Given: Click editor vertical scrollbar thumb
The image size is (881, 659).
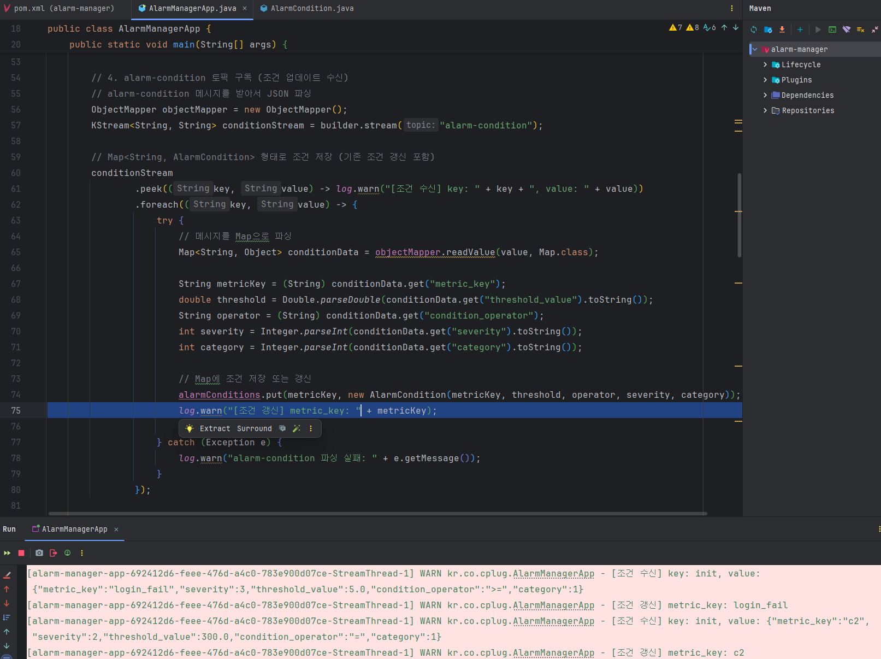Looking at the screenshot, I should pyautogui.click(x=740, y=215).
